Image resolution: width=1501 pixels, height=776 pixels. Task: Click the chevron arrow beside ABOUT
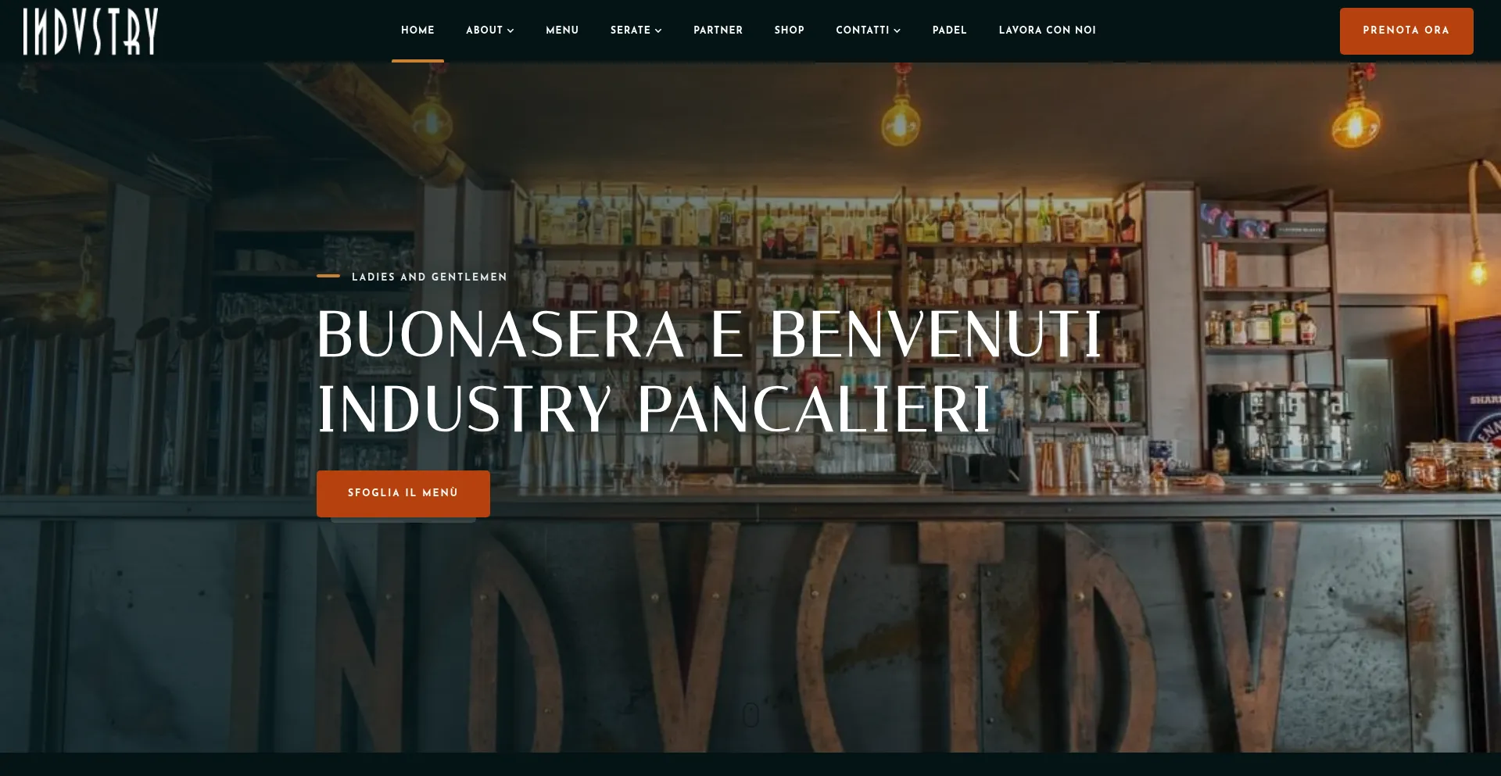[x=510, y=30]
